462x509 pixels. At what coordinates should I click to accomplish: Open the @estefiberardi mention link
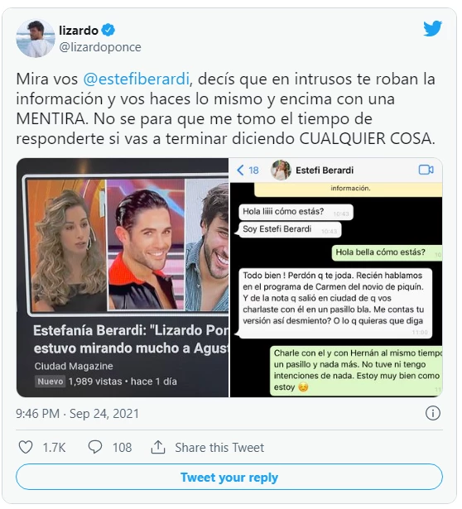coord(137,79)
